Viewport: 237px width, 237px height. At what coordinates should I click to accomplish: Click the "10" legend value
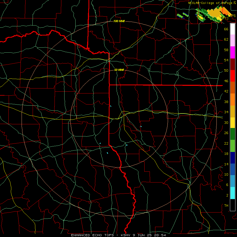pyautogui.click(x=226, y=174)
